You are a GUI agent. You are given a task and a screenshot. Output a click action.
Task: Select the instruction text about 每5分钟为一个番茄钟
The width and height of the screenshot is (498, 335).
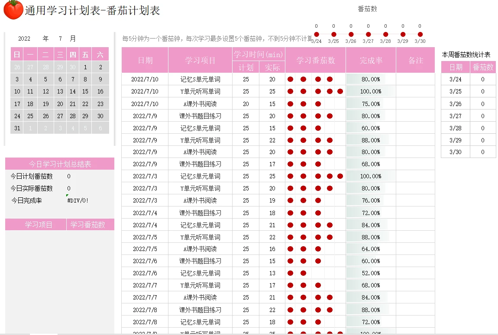click(x=217, y=39)
